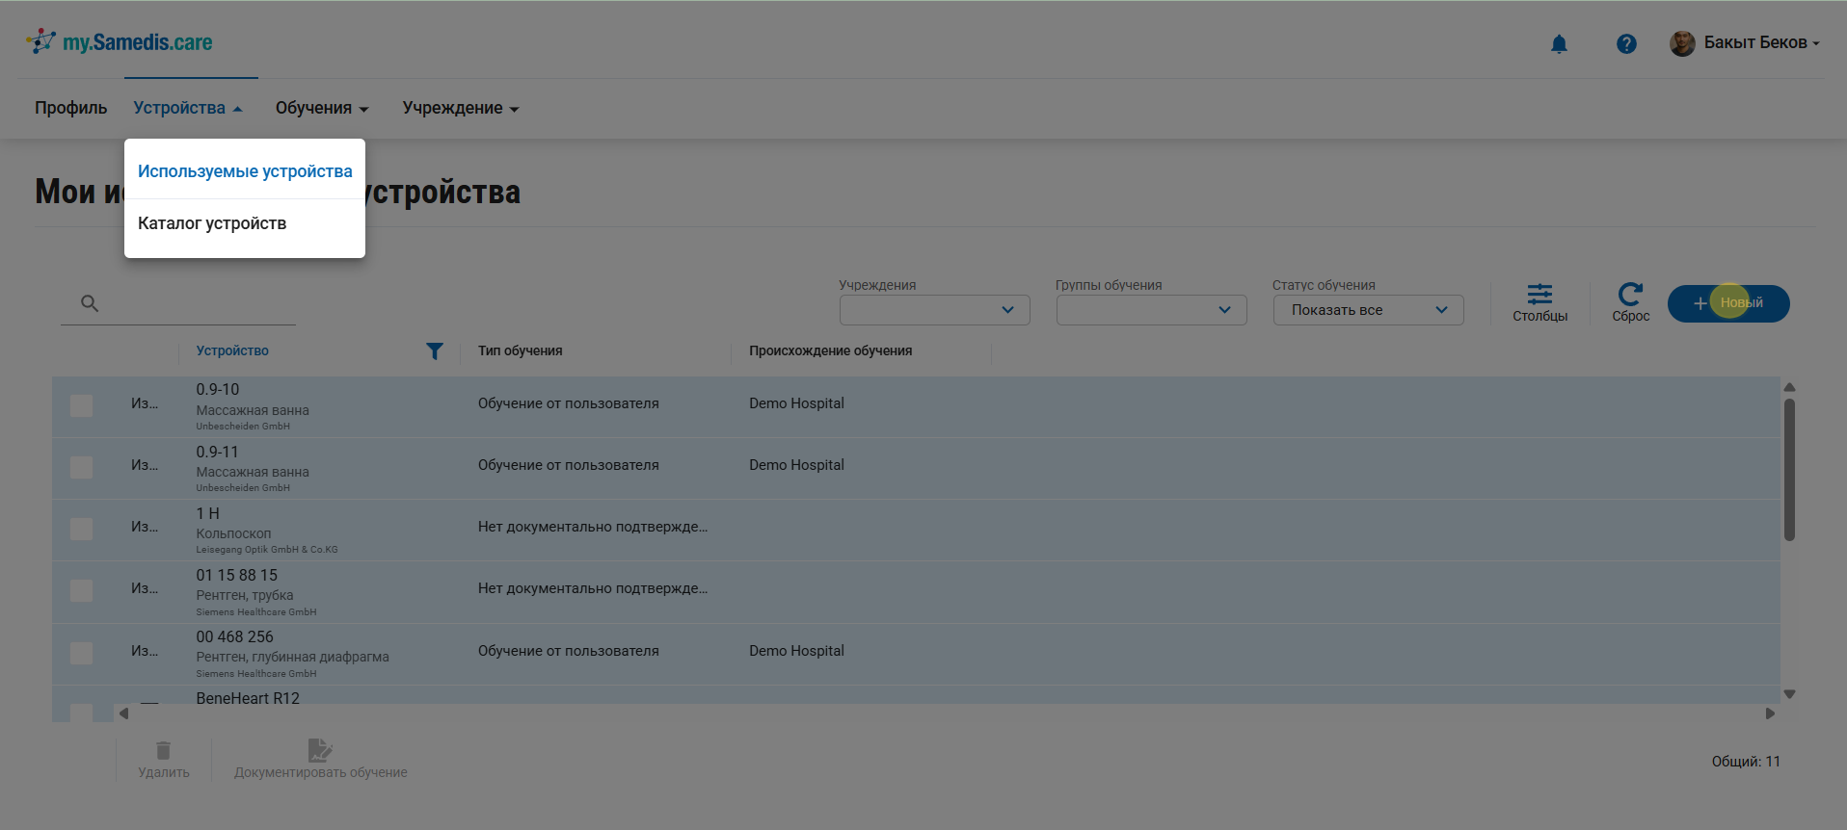
Task: Choose Используемые устройства menu entry
Action: 245,171
